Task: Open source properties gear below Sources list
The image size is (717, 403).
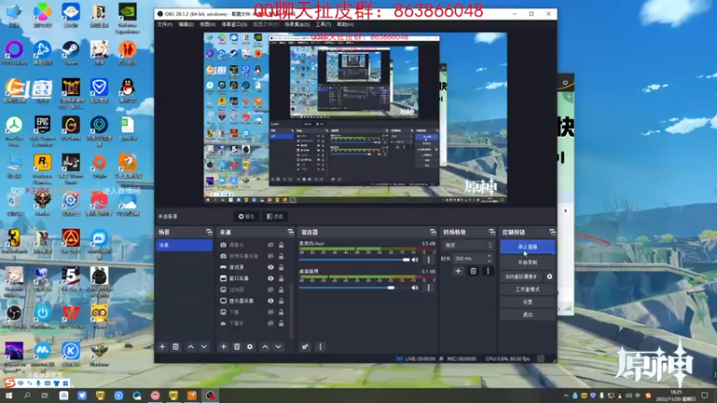Action: [250, 347]
